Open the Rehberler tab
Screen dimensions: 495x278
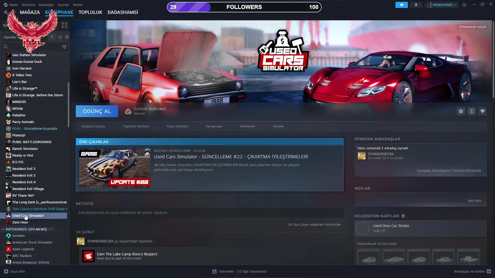coord(247,126)
